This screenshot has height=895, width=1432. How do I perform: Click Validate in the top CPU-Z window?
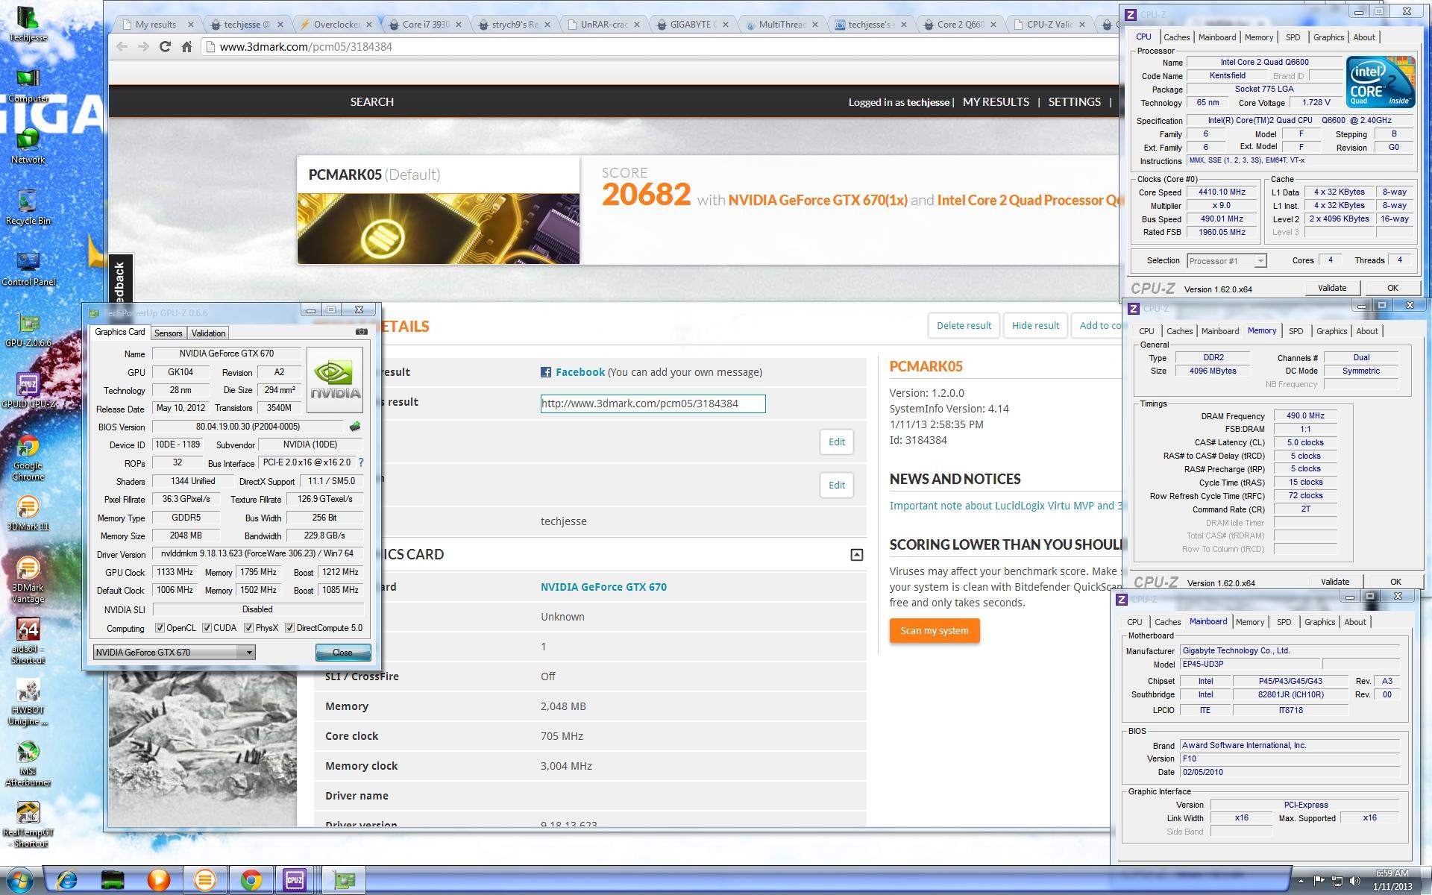[x=1332, y=288]
